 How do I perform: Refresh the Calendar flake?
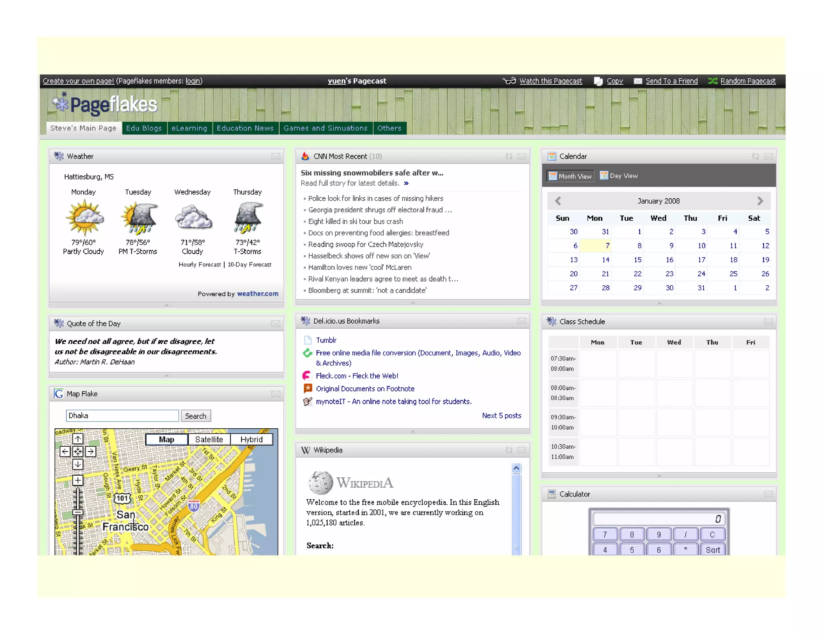tap(755, 156)
